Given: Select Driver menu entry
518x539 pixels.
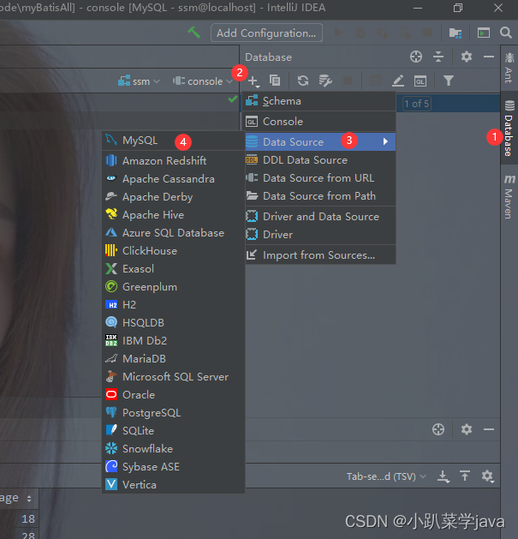Looking at the screenshot, I should pyautogui.click(x=319, y=235).
